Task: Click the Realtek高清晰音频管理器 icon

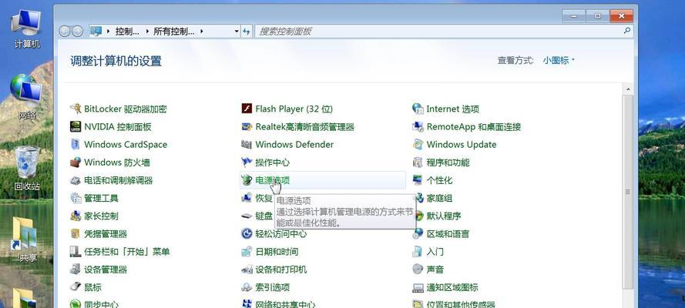Action: click(x=247, y=126)
